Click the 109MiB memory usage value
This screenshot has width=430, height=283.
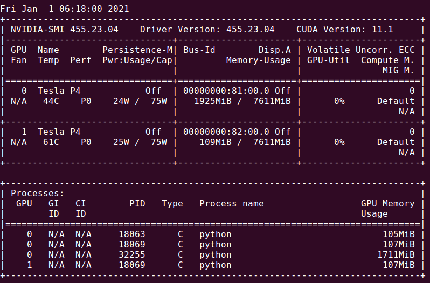pyautogui.click(x=216, y=142)
